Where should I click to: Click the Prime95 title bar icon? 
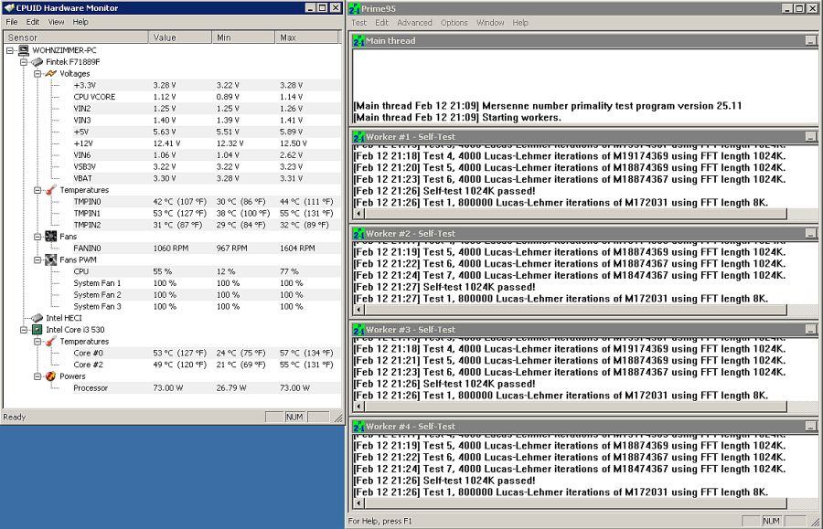click(x=354, y=8)
